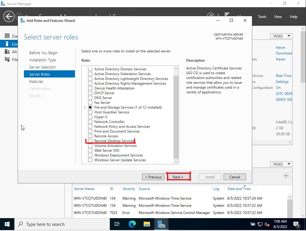Check Network Policy and Access Services
This screenshot has width=306, height=231.
tap(90, 127)
